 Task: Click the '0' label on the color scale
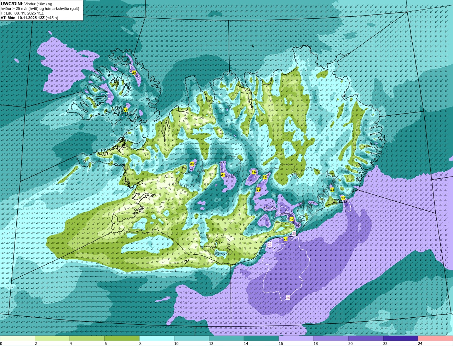tap(1, 344)
